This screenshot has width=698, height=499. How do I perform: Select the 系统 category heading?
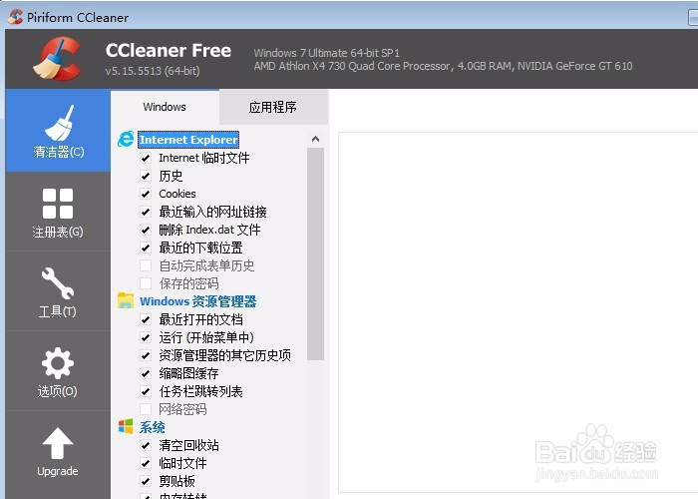(x=152, y=427)
